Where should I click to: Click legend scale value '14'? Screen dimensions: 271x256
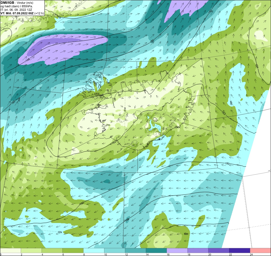(147, 254)
